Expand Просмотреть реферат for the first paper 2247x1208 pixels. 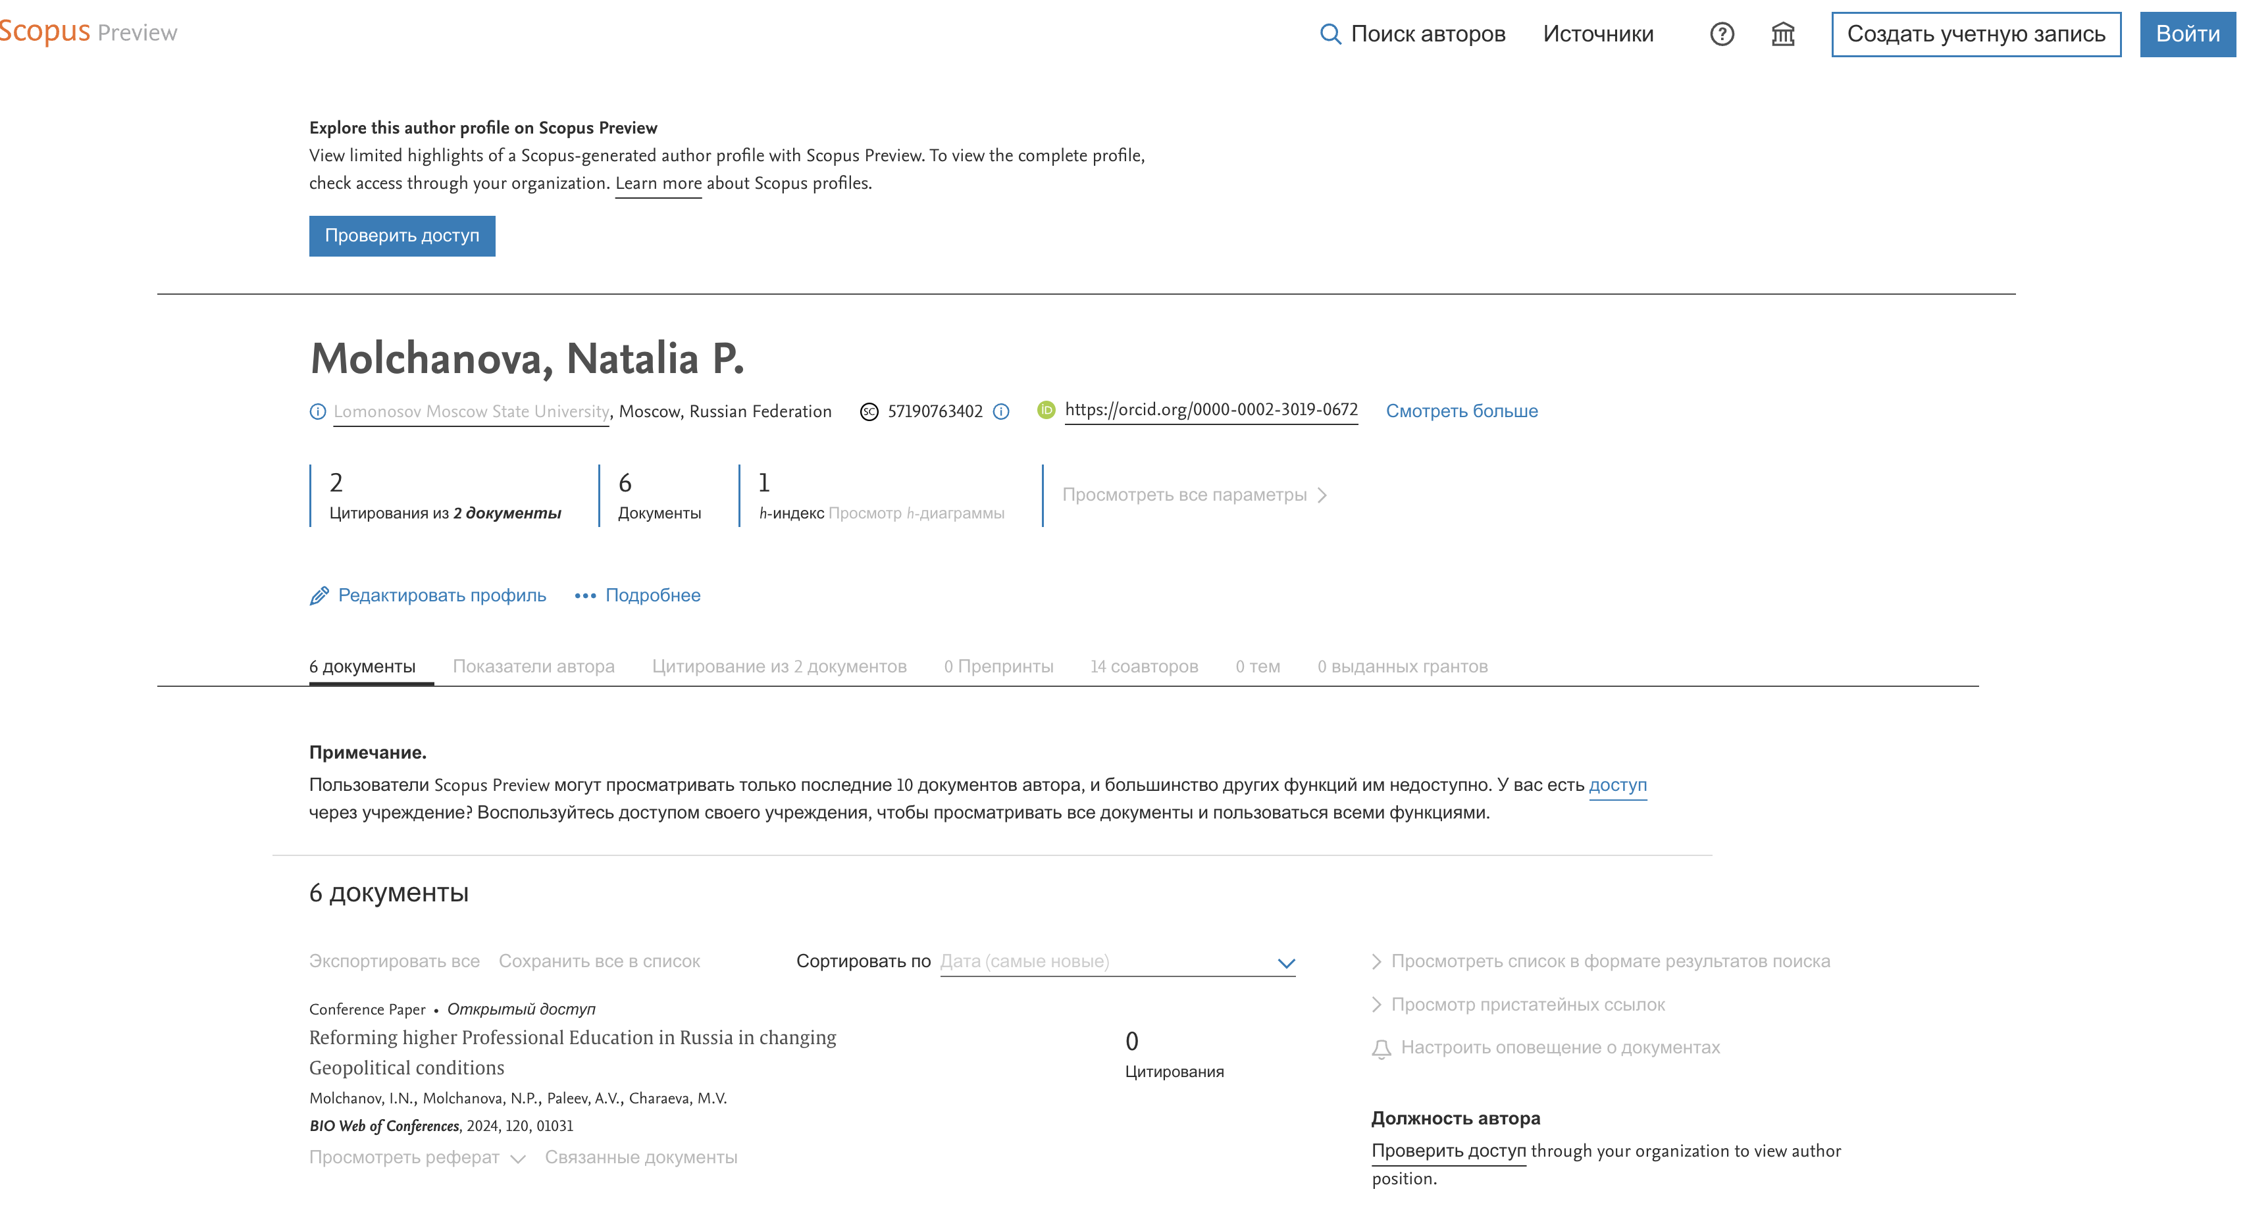(418, 1157)
